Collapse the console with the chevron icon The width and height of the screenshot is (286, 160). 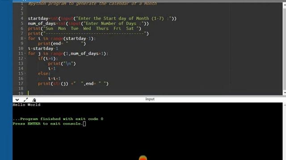(x=17, y=100)
